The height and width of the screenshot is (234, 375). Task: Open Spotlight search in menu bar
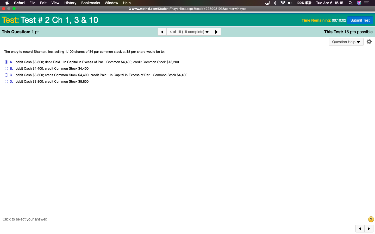351,3
